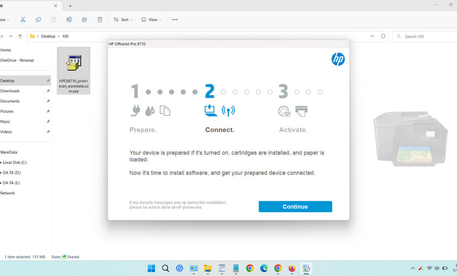457x276 pixels.
Task: Open a new Explorer tab with plus
Action: pyautogui.click(x=70, y=6)
